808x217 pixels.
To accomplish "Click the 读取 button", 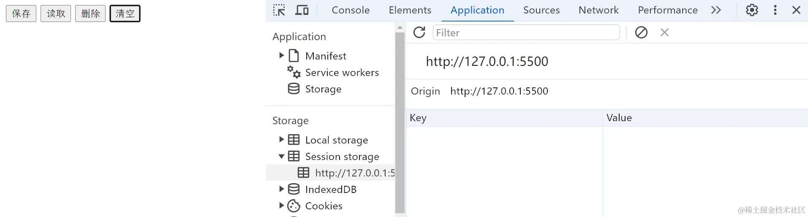I will pyautogui.click(x=56, y=14).
